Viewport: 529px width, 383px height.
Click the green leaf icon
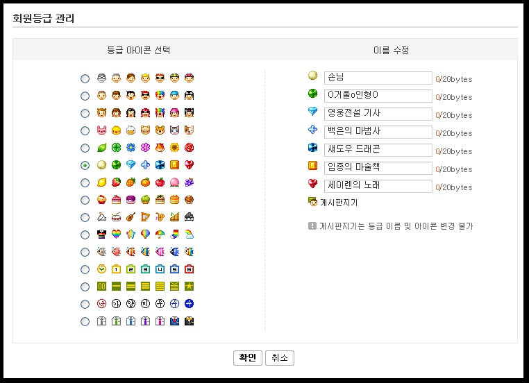tap(101, 147)
